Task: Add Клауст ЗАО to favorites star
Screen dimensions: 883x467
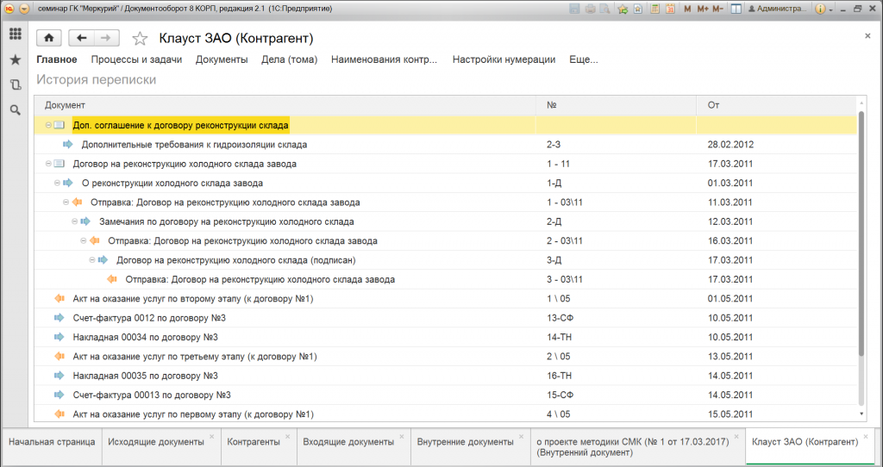Action: (140, 38)
